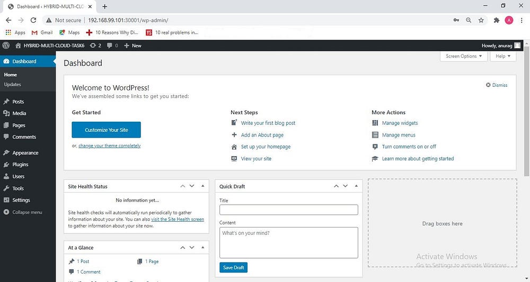Open the 1 Post link

click(x=83, y=261)
